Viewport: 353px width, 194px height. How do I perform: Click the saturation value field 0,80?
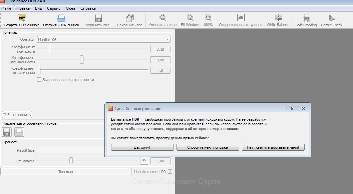pyautogui.click(x=160, y=60)
